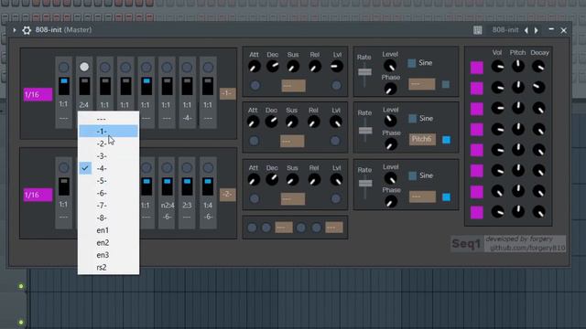The height and width of the screenshot is (329, 586).
Task: Toggle the third LFO Sine checkbox
Action: coord(413,175)
